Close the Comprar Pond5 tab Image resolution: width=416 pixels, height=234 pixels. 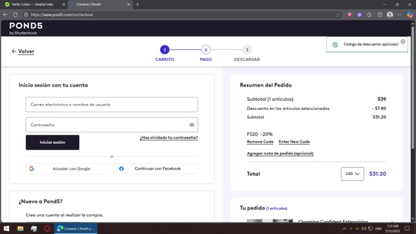point(129,5)
